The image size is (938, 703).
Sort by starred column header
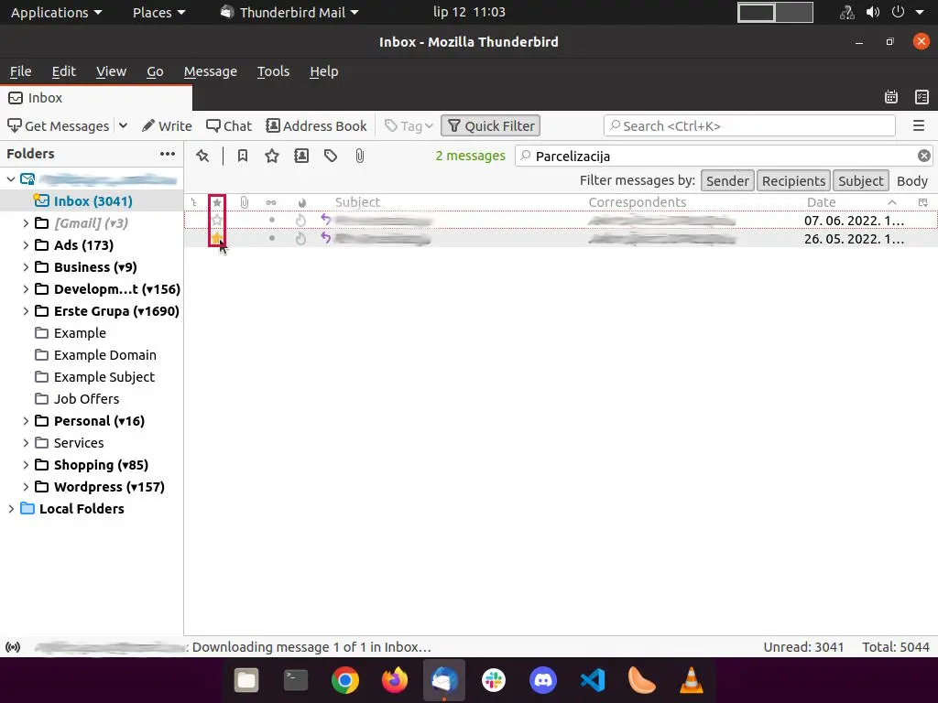pos(217,202)
